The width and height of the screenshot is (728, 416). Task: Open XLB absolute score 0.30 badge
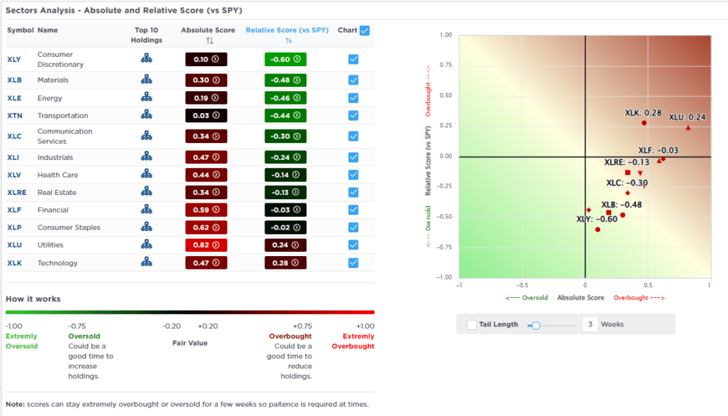(206, 80)
